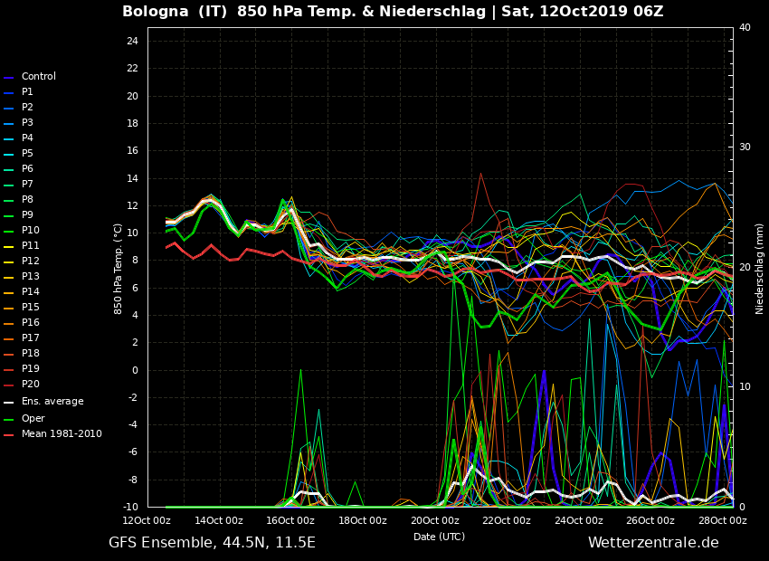Click the 12Oct 00z date tick
This screenshot has width=769, height=561.
coord(147,521)
